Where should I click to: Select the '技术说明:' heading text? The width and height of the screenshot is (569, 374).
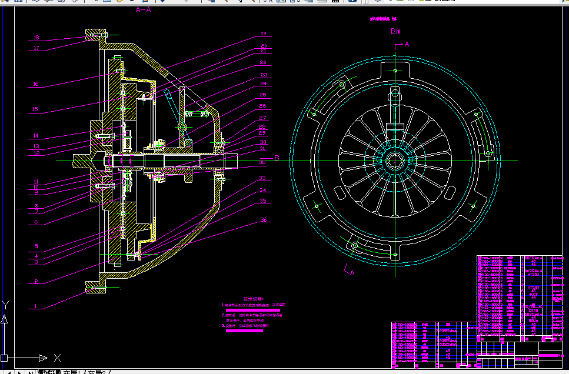(x=253, y=299)
